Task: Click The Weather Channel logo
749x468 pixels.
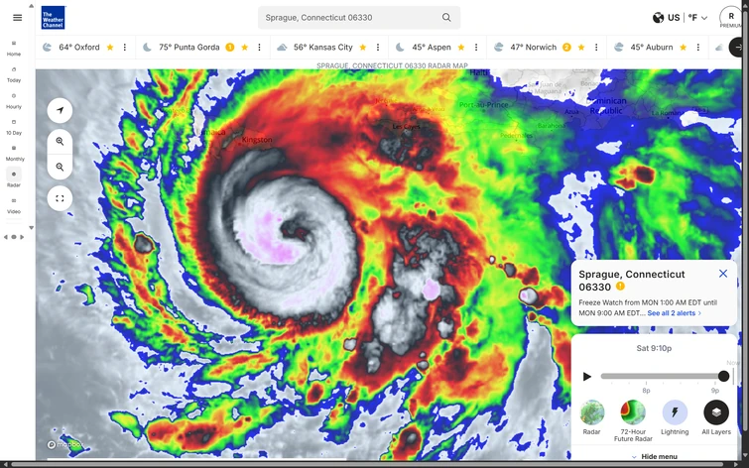Action: coord(53,18)
